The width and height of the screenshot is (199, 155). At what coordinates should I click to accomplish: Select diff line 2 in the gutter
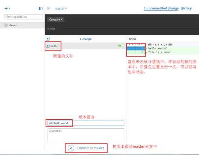click(136, 52)
